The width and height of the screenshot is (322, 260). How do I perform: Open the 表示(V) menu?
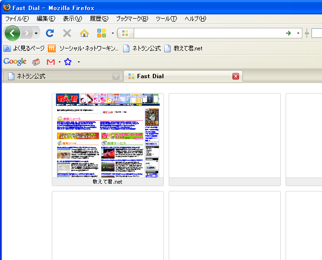click(72, 19)
